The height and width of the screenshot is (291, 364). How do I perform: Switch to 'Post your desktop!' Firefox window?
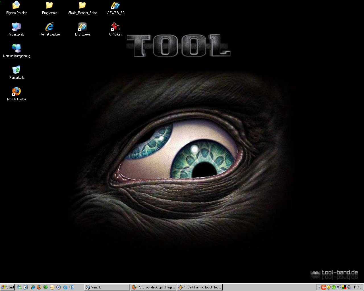(154, 287)
